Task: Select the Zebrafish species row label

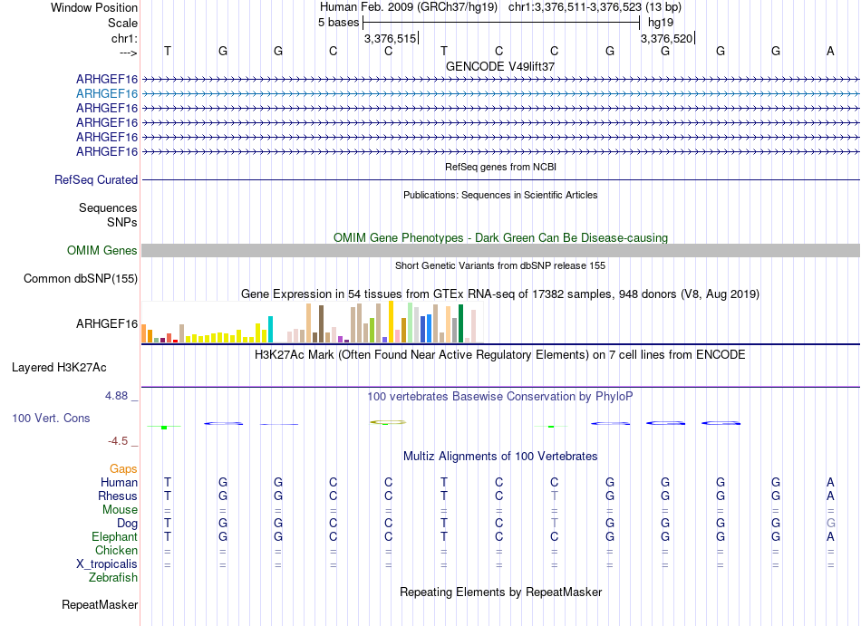Action: (113, 578)
